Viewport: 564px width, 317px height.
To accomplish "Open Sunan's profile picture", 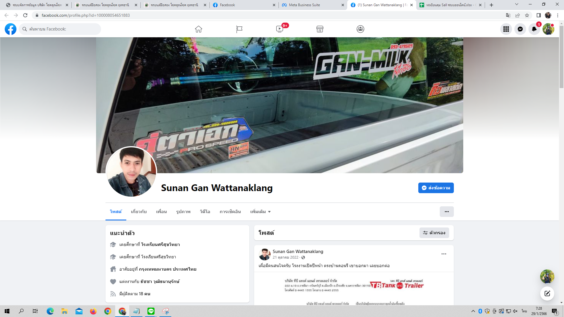I will pos(131,172).
